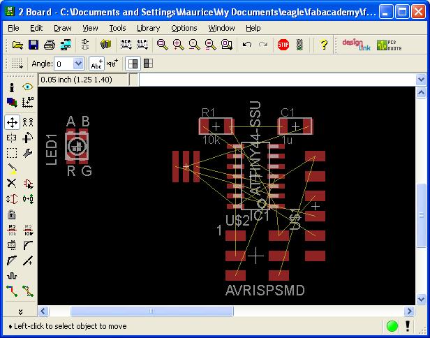
Task: Select the Pinswap tool
Action: 12,198
